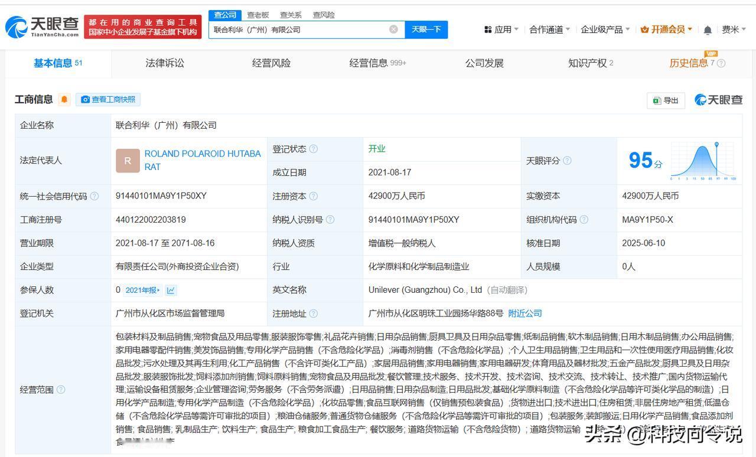Click the legal representative R avatar
This screenshot has width=756, height=457.
[x=128, y=161]
